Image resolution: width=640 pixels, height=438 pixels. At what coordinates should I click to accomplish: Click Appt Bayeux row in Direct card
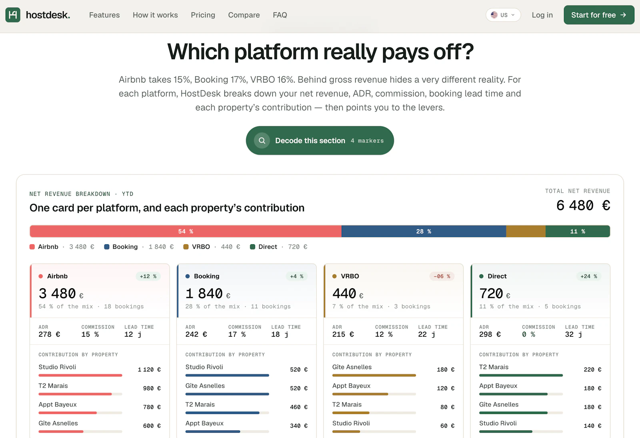coord(540,388)
